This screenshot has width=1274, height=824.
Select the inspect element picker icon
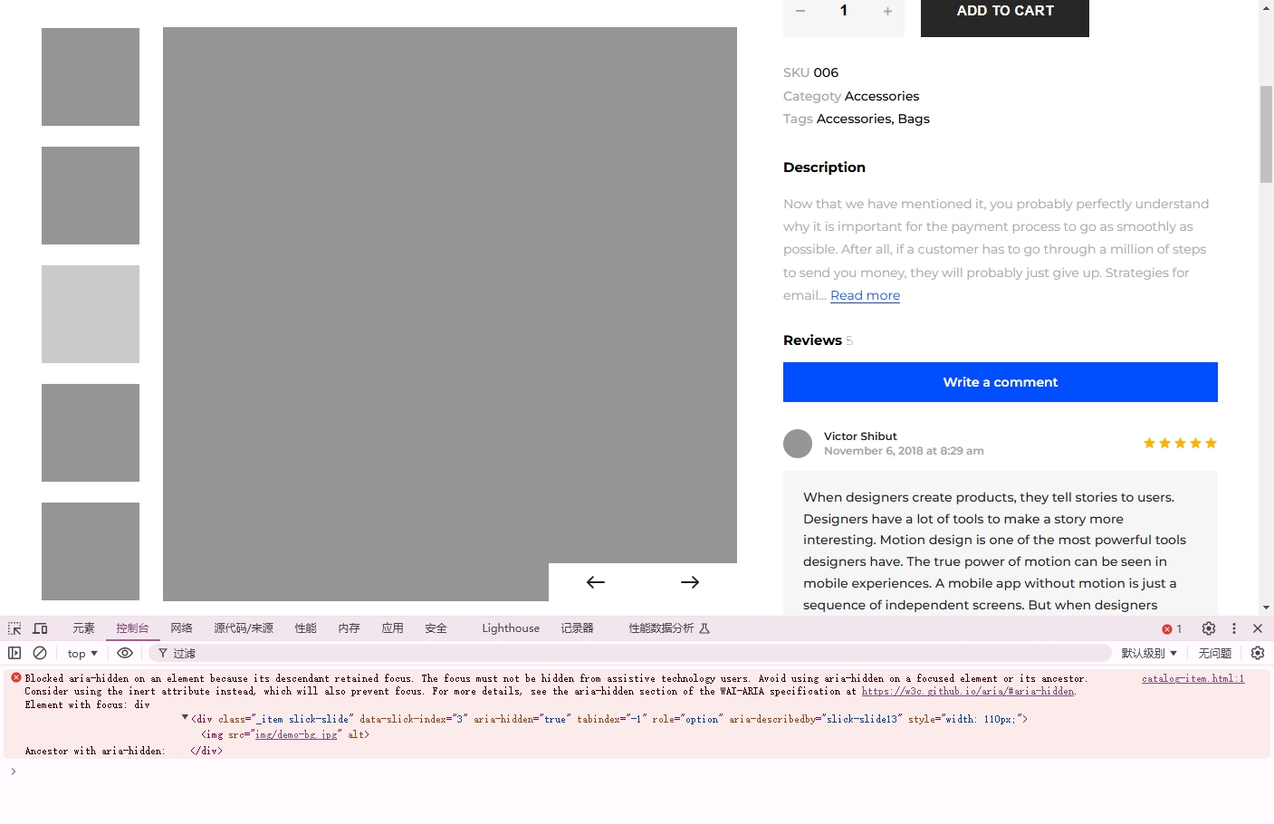pos(14,628)
